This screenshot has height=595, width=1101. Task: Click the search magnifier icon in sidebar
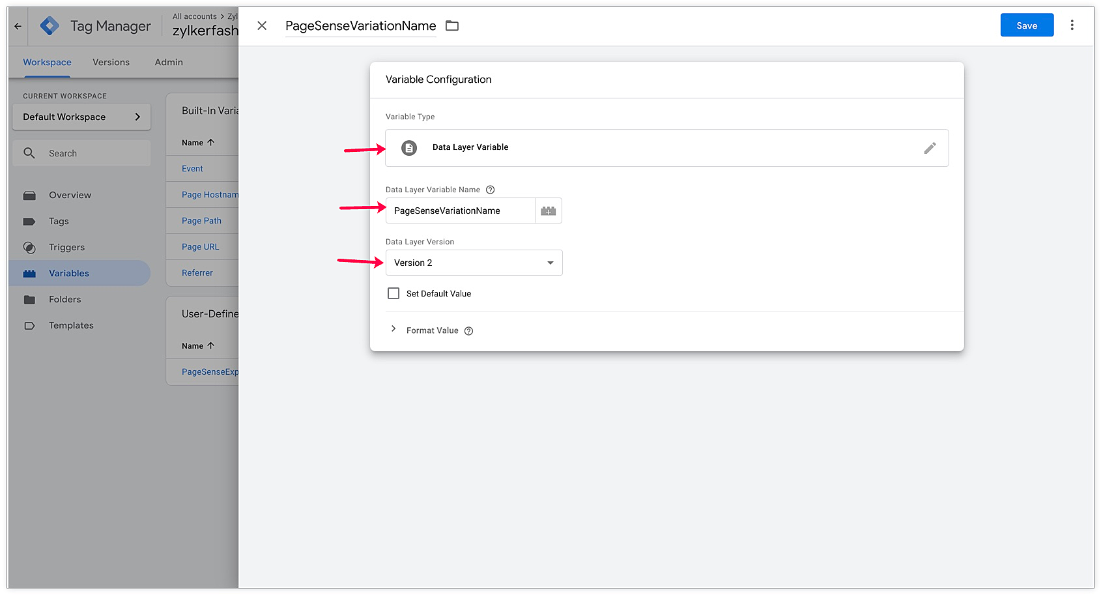click(29, 153)
